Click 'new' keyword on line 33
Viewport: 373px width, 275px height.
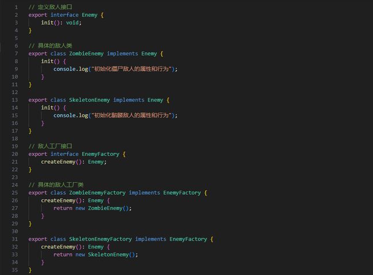tap(80, 254)
